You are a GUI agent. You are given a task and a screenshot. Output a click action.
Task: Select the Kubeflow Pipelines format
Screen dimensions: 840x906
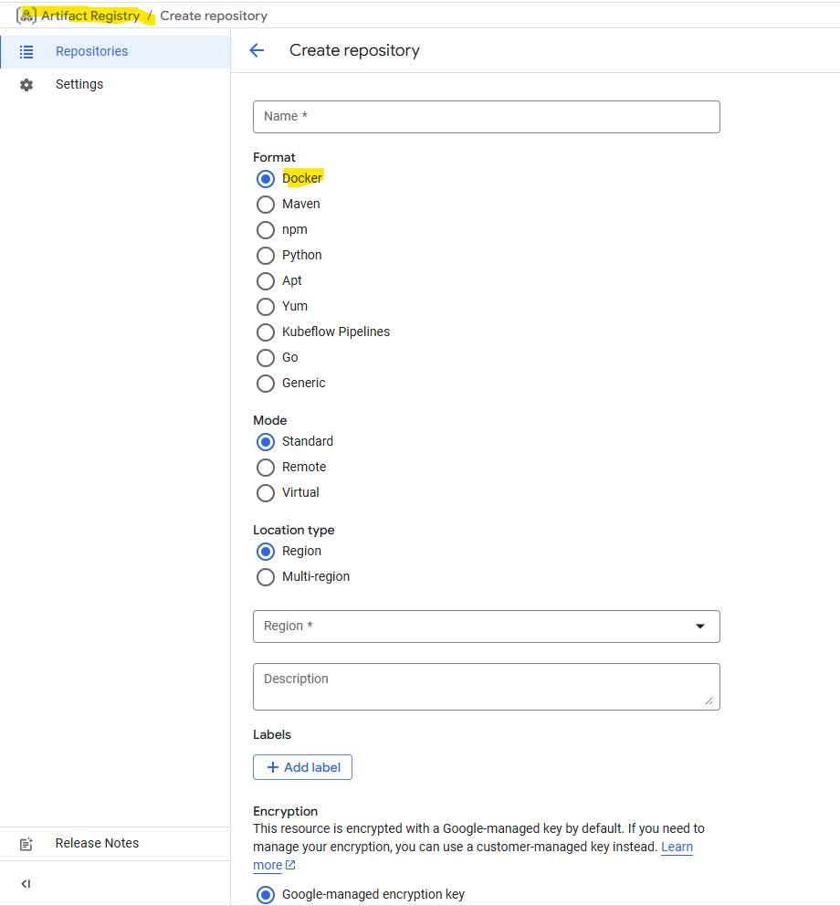tap(266, 332)
